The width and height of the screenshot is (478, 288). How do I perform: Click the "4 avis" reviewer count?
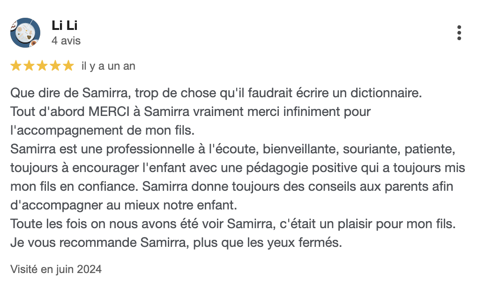tap(66, 41)
